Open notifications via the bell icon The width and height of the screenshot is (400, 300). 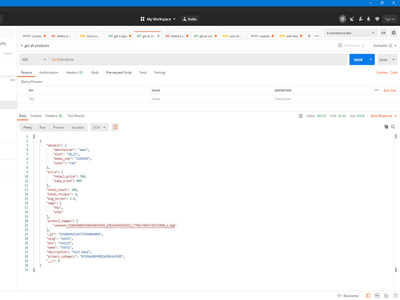368,19
